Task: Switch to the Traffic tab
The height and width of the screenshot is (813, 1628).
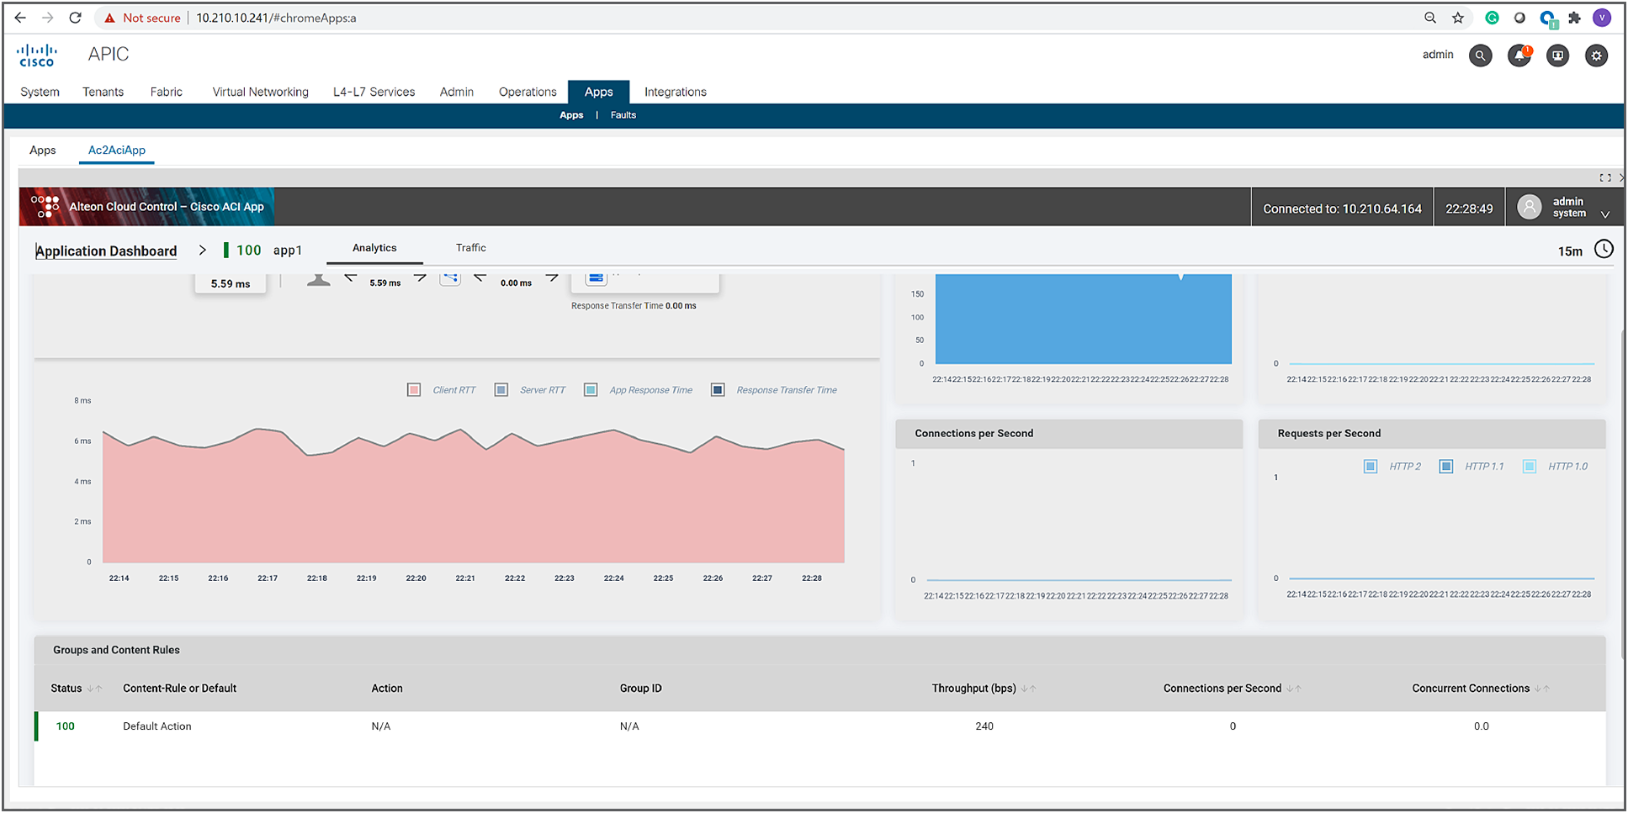Action: [471, 248]
